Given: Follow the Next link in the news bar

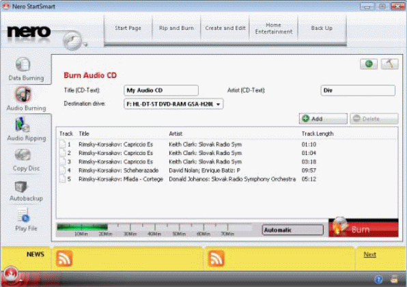Looking at the screenshot, I should tap(370, 254).
